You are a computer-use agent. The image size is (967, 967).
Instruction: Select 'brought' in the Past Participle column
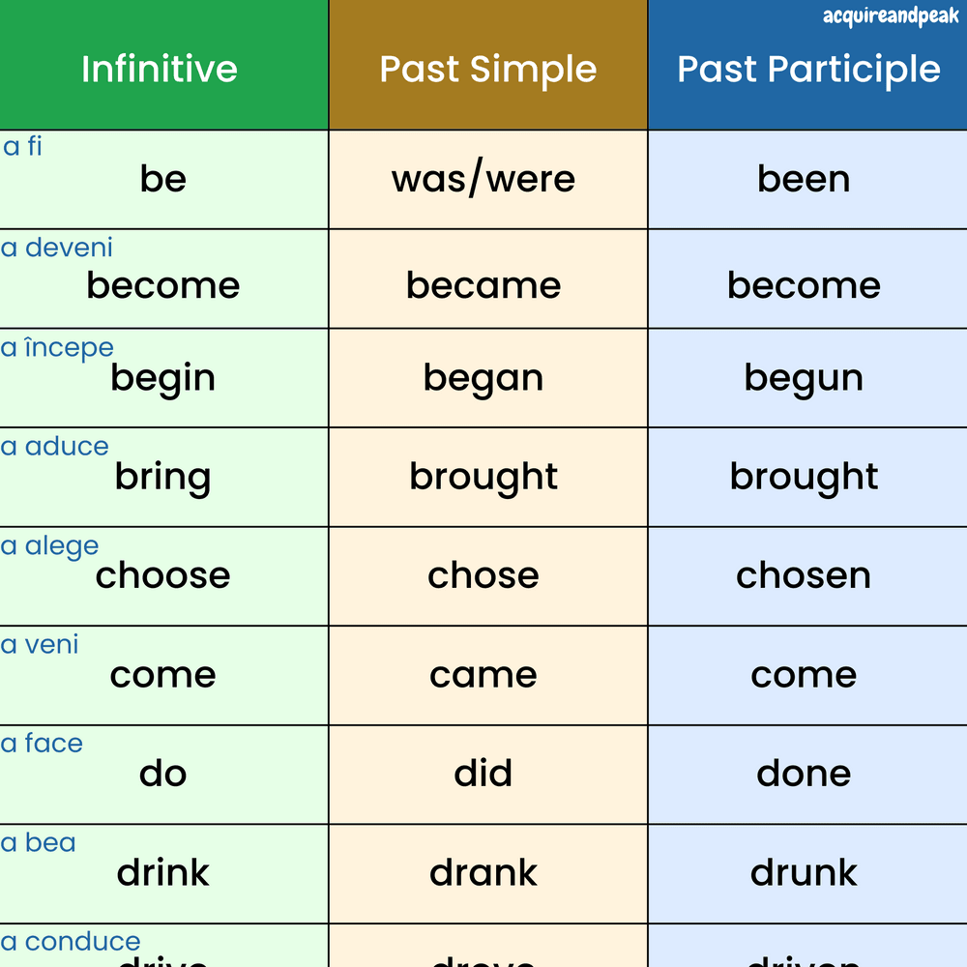(x=804, y=477)
